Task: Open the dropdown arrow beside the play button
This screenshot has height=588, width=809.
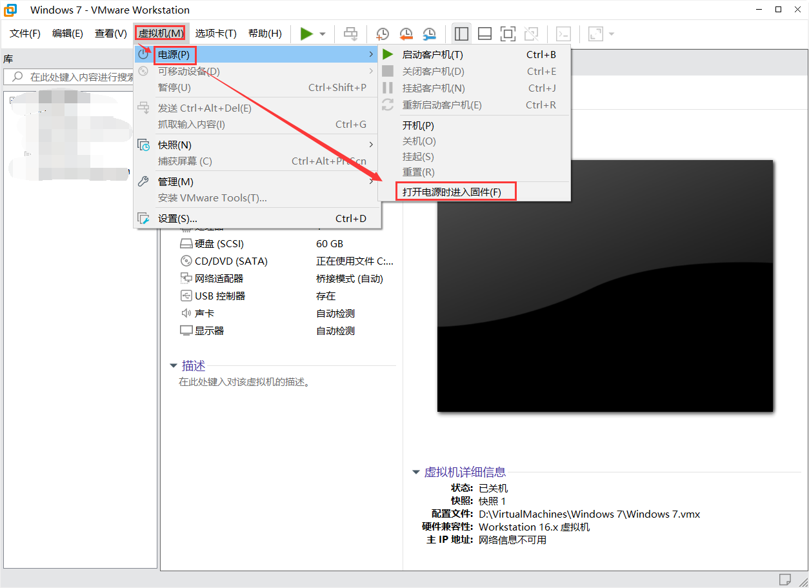Action: [x=323, y=34]
